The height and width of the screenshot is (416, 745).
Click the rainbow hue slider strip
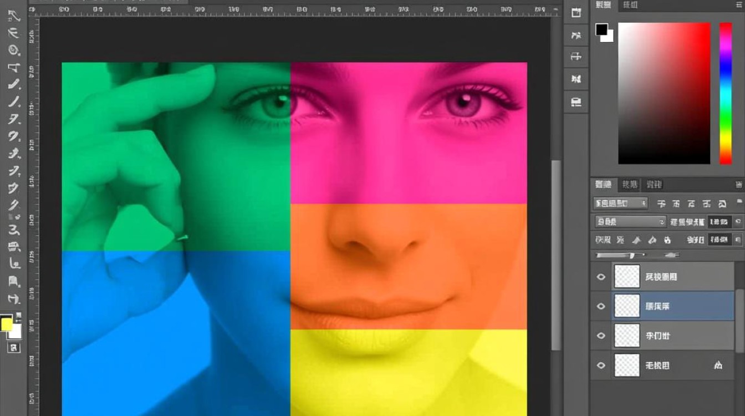coord(726,93)
